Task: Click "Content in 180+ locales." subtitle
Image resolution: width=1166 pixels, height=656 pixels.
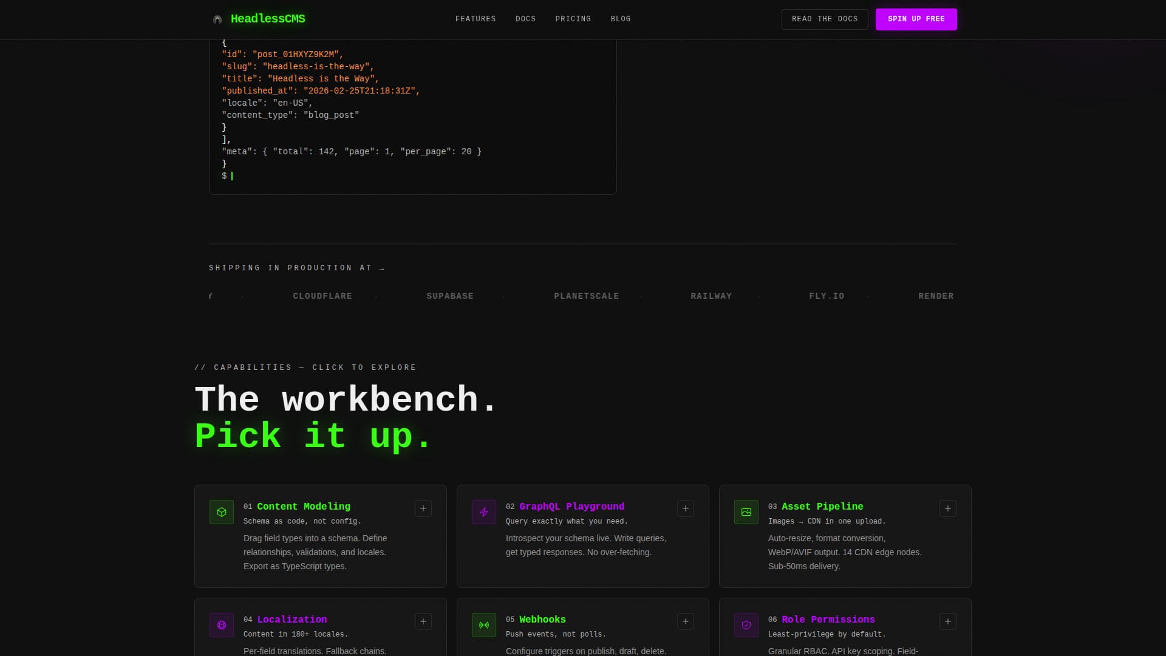Action: pyautogui.click(x=296, y=634)
